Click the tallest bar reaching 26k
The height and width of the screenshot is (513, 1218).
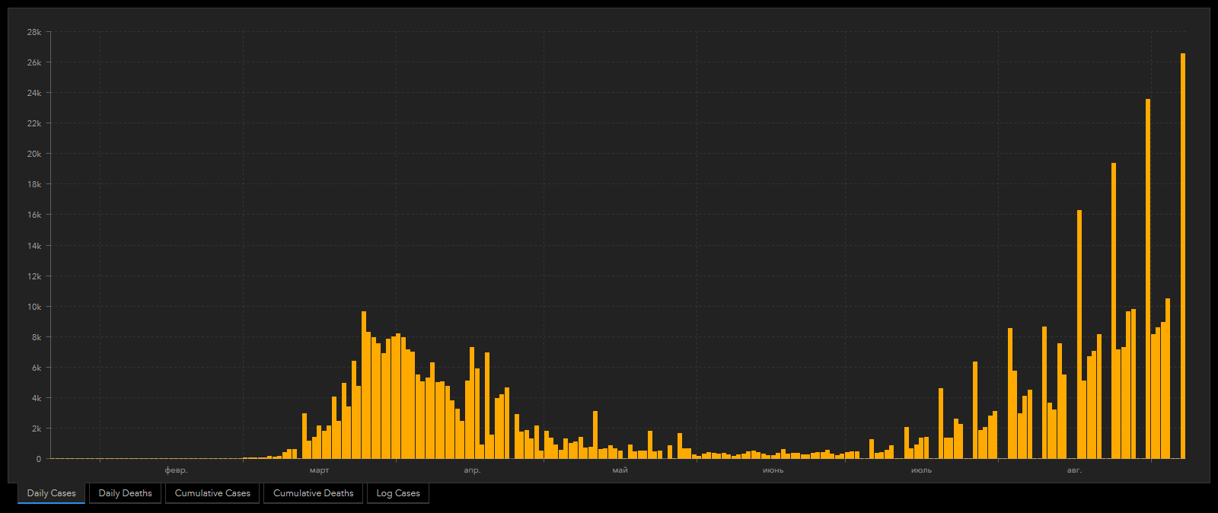click(x=1183, y=256)
